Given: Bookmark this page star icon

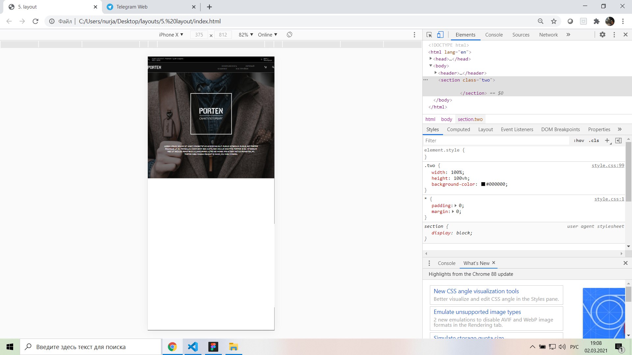Looking at the screenshot, I should click(x=554, y=21).
